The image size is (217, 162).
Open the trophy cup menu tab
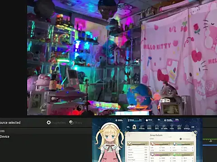point(172,127)
